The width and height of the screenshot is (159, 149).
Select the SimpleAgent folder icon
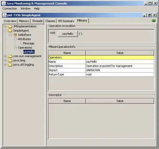[x=10, y=31]
